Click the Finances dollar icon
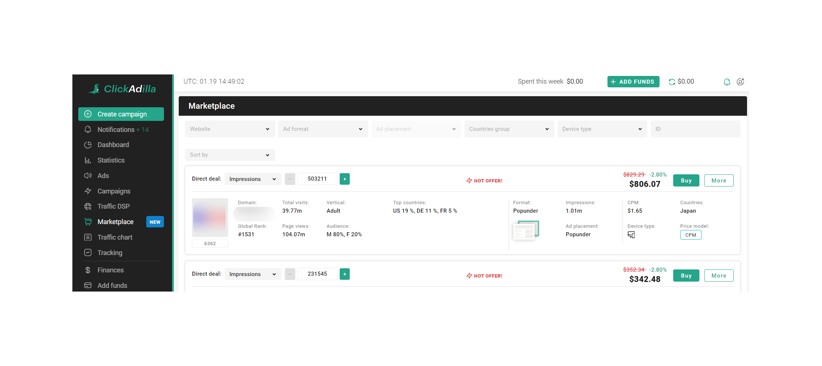This screenshot has height=366, width=822. (88, 270)
